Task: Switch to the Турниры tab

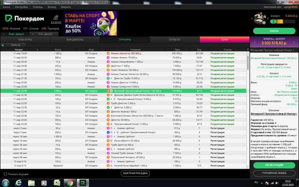Action: coord(125,40)
